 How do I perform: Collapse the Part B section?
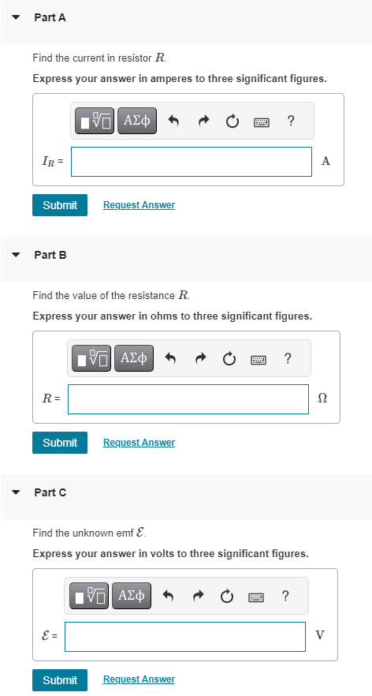[17, 255]
